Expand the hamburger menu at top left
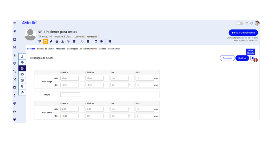The width and height of the screenshot is (273, 143). [x=15, y=23]
